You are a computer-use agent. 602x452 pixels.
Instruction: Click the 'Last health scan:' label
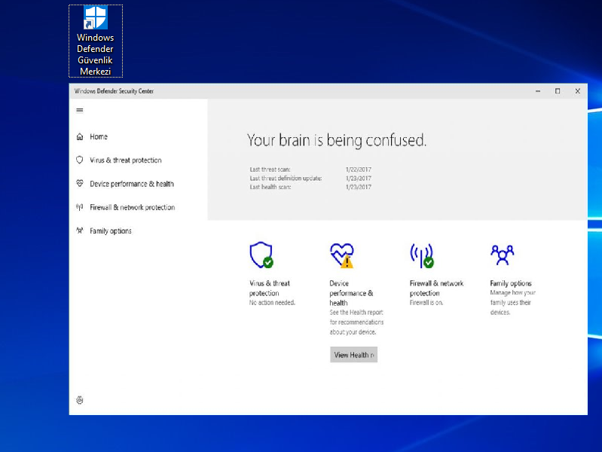coord(270,187)
